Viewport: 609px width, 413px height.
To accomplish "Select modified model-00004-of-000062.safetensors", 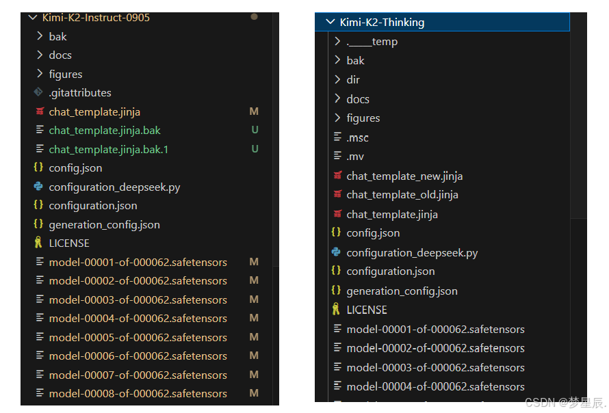I will (138, 318).
